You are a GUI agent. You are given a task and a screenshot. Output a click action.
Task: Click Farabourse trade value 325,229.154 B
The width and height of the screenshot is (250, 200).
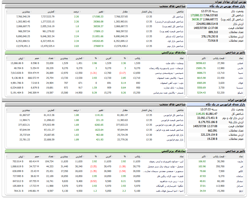click(x=209, y=135)
